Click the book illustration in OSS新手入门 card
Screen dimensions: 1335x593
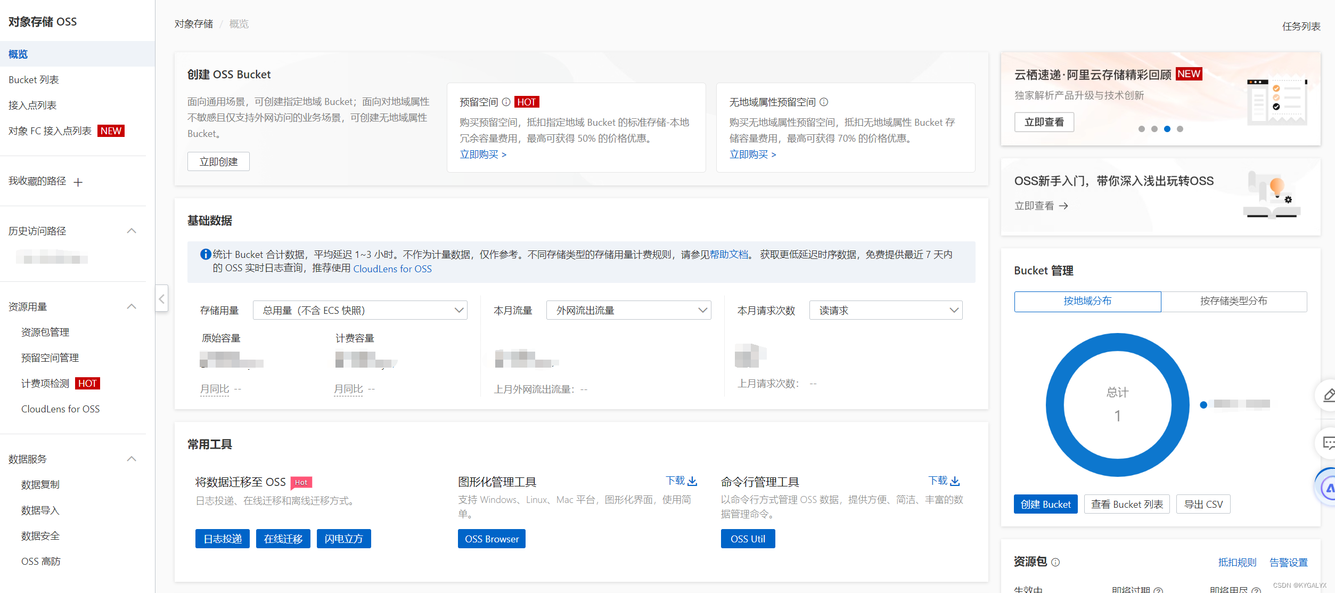tap(1272, 195)
